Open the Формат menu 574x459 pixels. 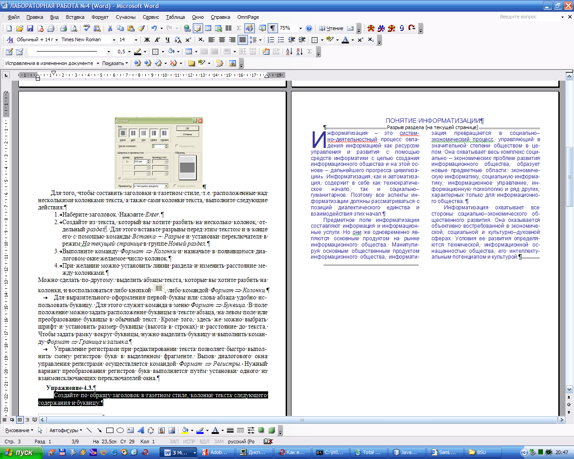click(x=100, y=17)
